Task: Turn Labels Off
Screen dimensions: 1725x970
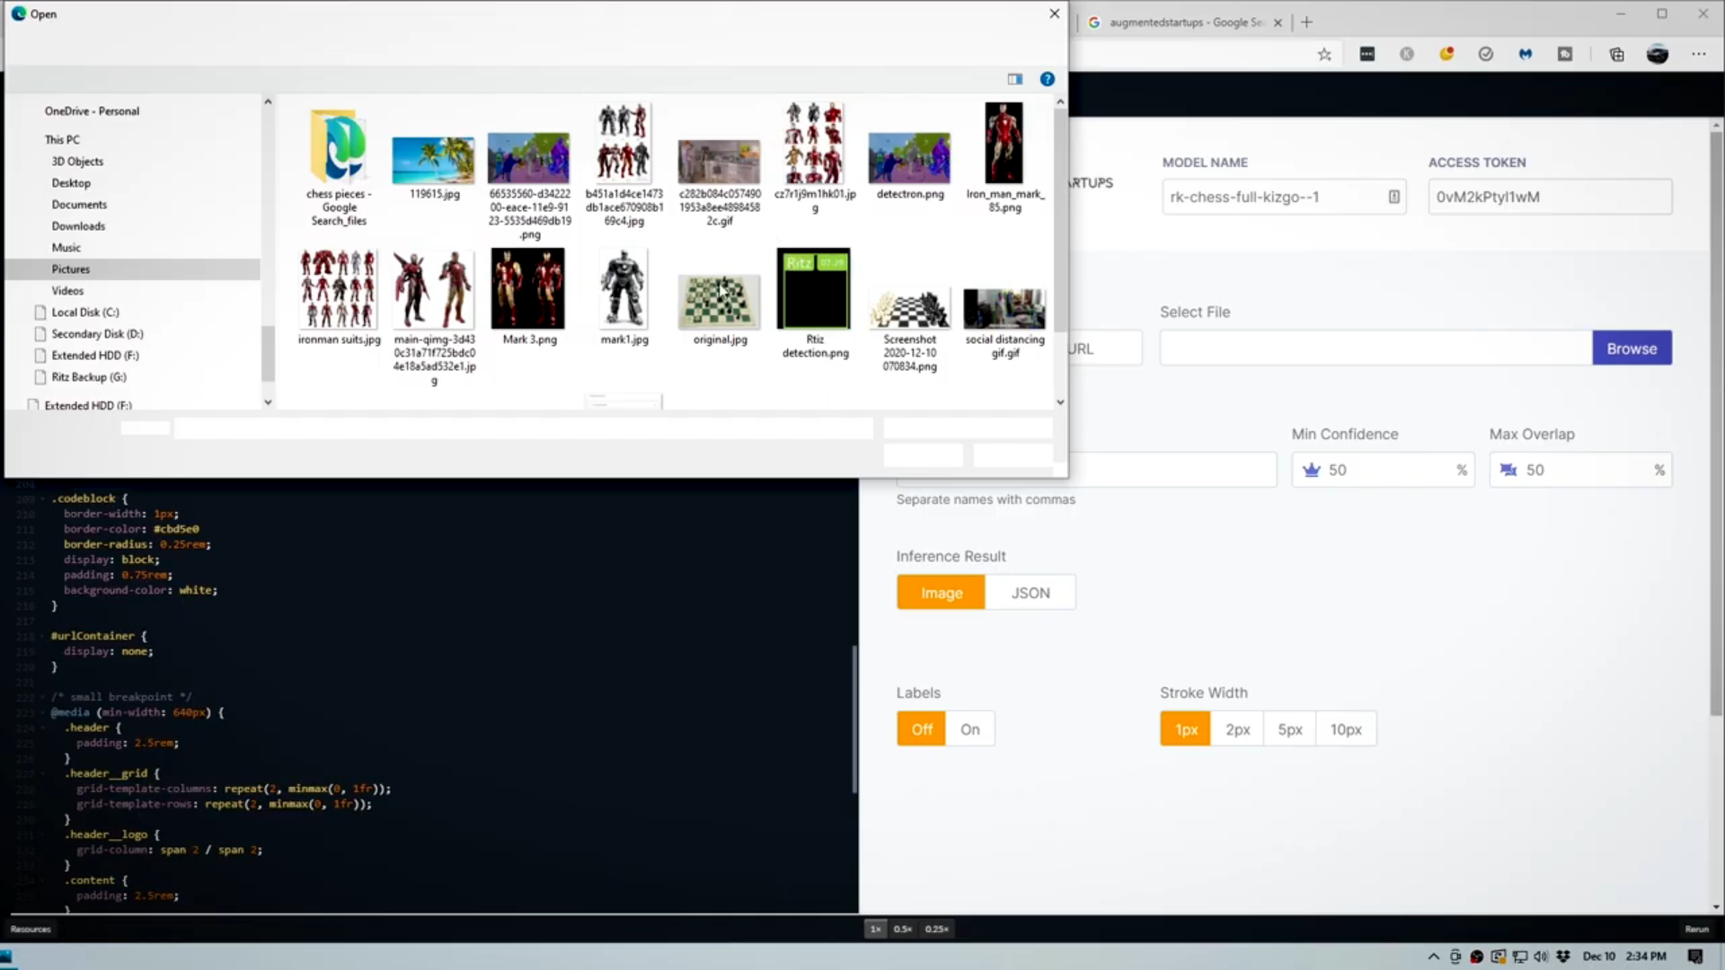Action: [921, 729]
